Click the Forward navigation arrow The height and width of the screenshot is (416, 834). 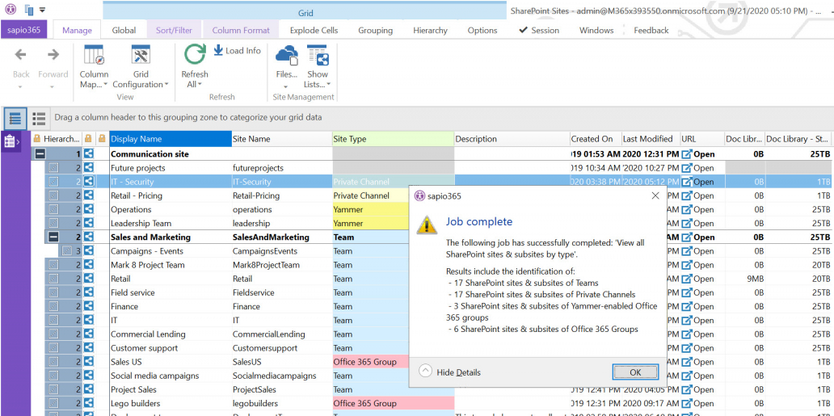pyautogui.click(x=53, y=54)
